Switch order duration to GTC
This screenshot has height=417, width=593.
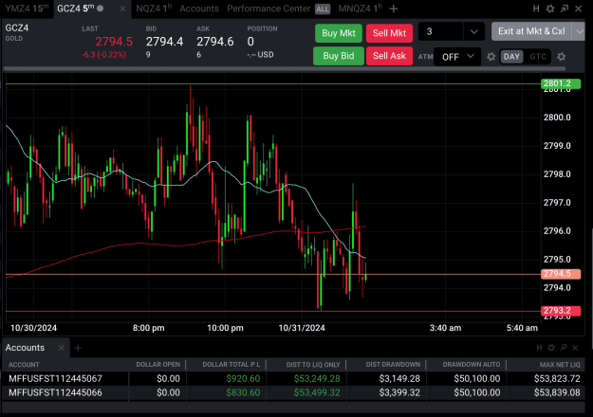(x=538, y=57)
